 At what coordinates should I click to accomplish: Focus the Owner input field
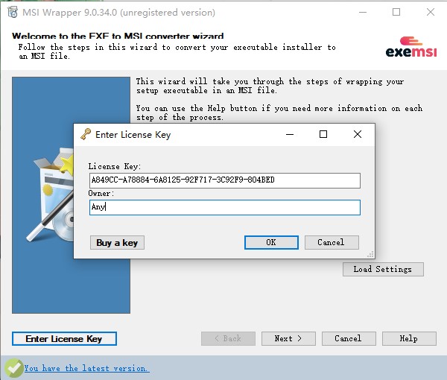pos(225,207)
